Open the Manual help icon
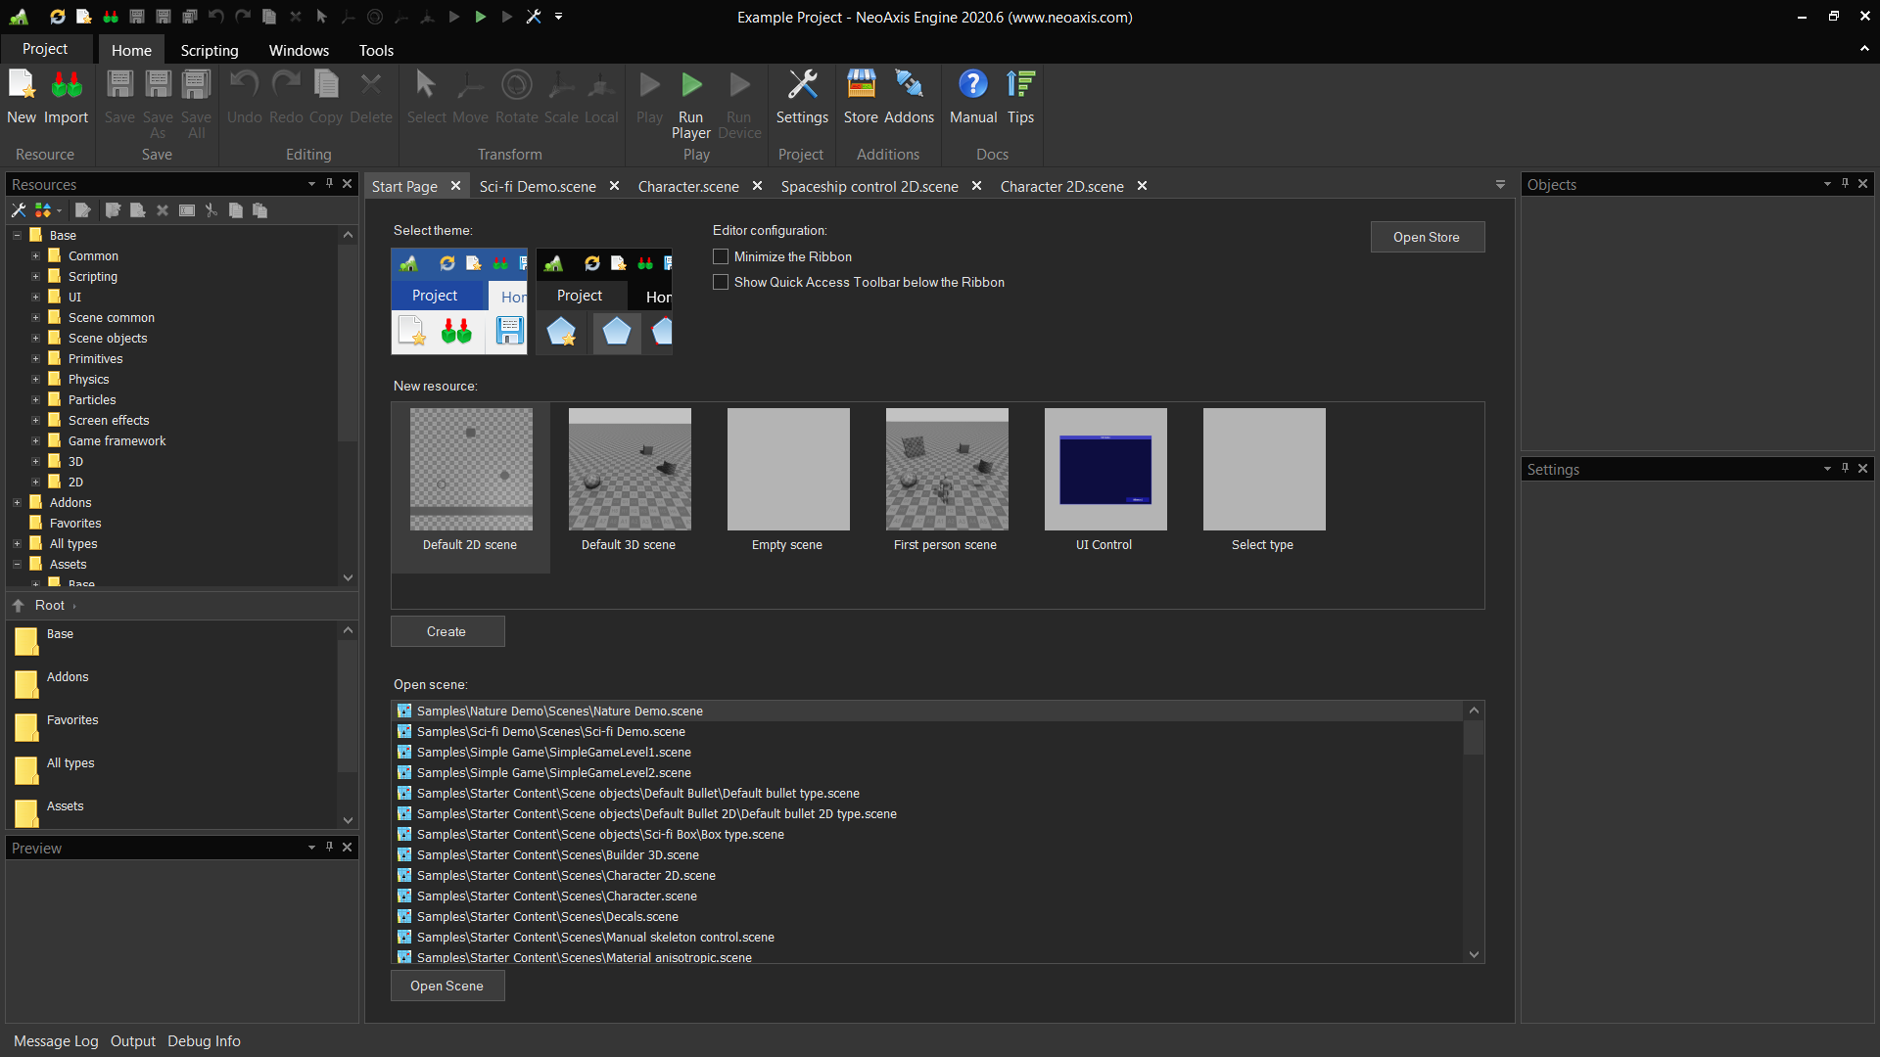Image resolution: width=1880 pixels, height=1057 pixels. click(972, 86)
